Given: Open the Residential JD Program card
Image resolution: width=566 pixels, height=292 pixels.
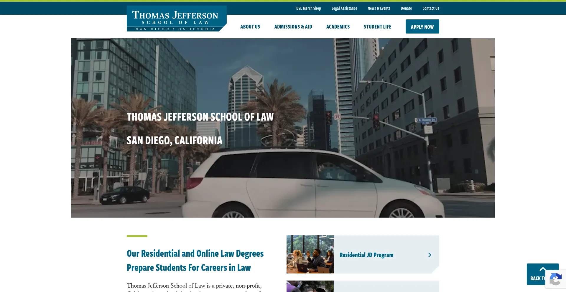Looking at the screenshot, I should pos(363,254).
